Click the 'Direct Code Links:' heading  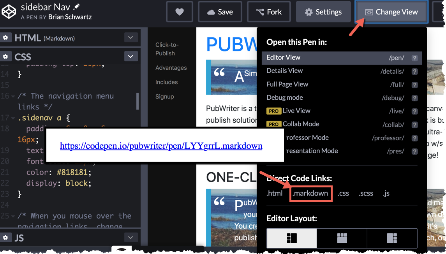299,178
